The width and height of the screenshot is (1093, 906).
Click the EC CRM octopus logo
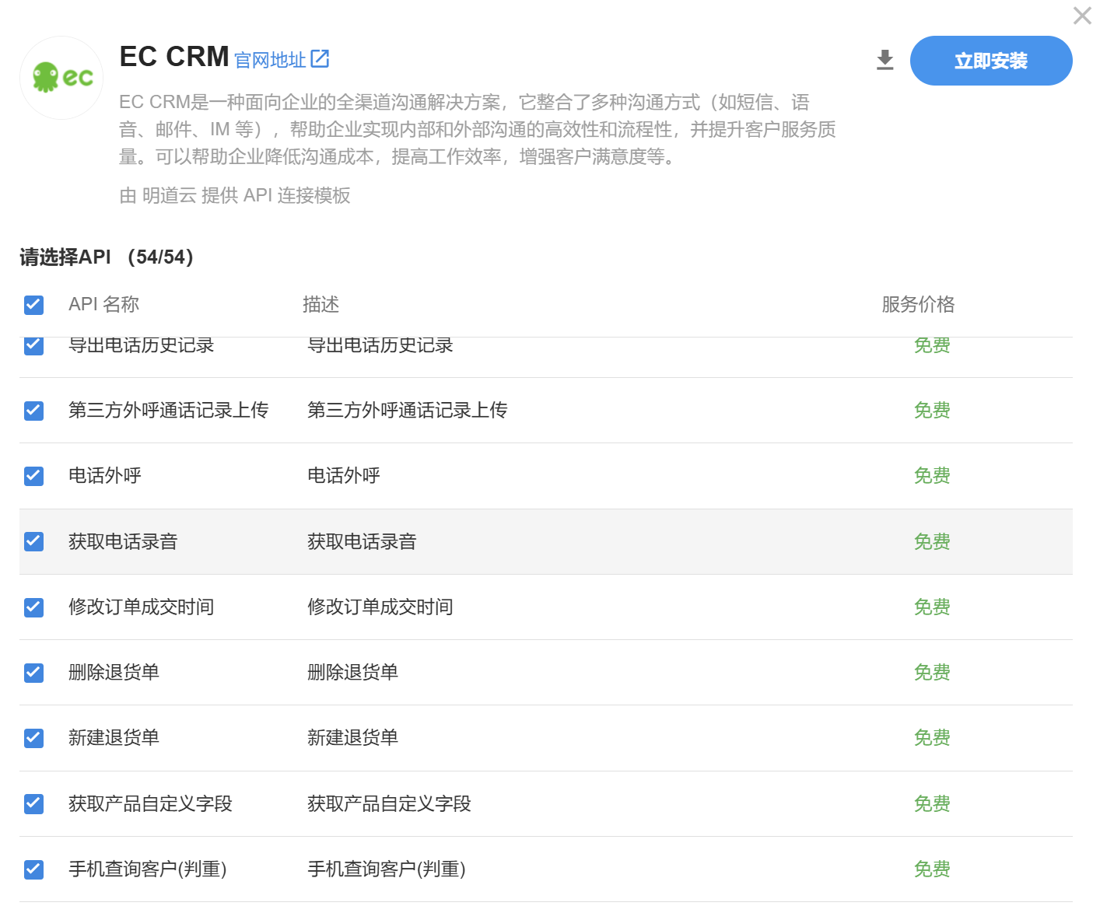[x=61, y=78]
